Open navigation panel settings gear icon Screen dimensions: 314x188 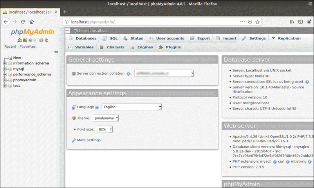pos(41,40)
